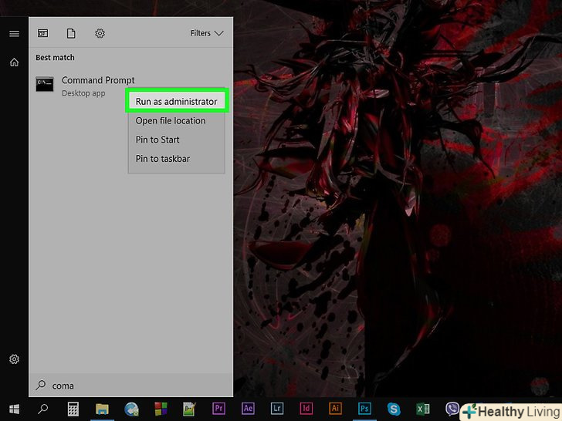Switch to Adobe Photoshop on taskbar
Viewport: 562px width, 421px height.
click(364, 409)
